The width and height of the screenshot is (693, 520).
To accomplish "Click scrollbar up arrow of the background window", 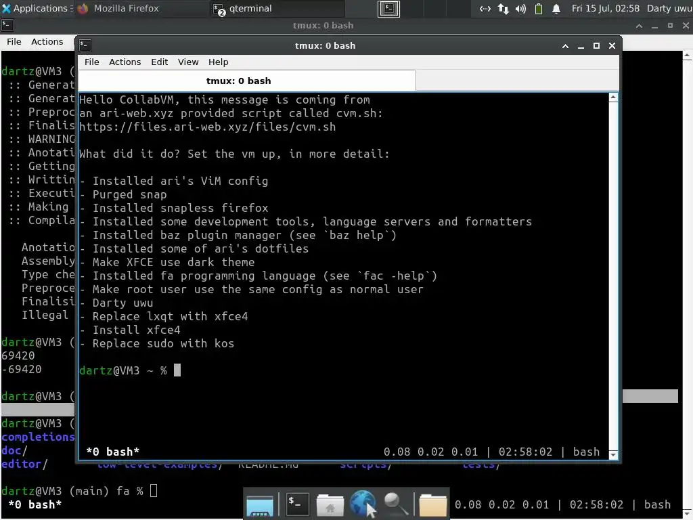I will 687,56.
